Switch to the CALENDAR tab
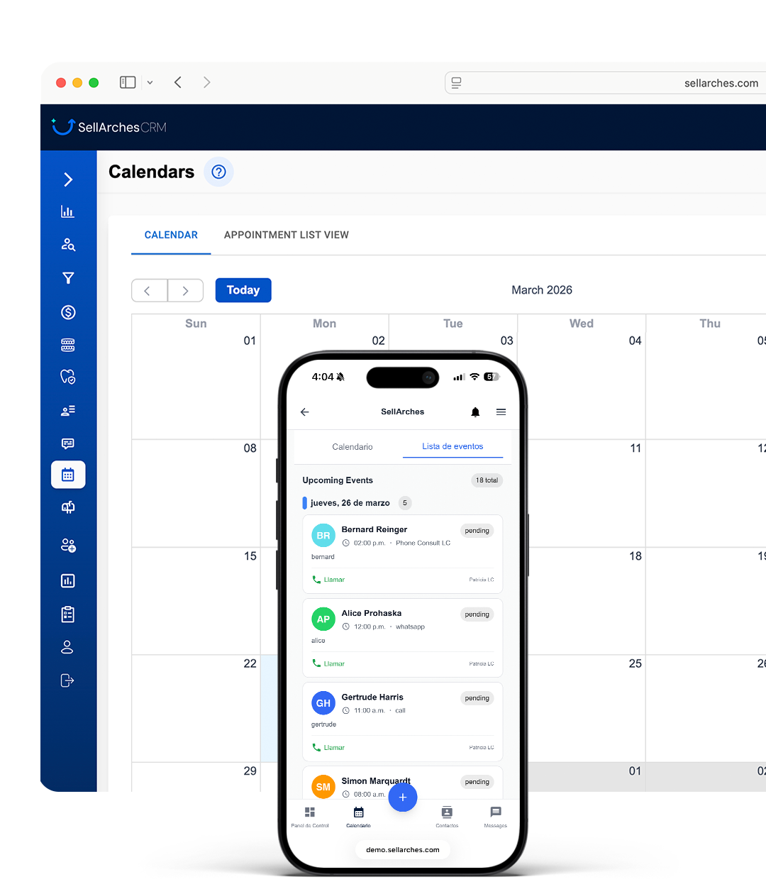Viewport: 766px width, 894px height. 171,235
